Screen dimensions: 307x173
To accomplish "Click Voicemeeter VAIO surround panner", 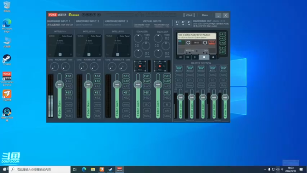I will tap(140, 66).
